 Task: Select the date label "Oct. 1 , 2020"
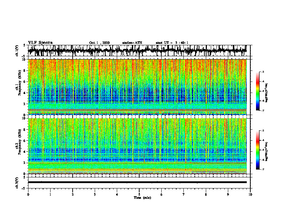click(99, 43)
